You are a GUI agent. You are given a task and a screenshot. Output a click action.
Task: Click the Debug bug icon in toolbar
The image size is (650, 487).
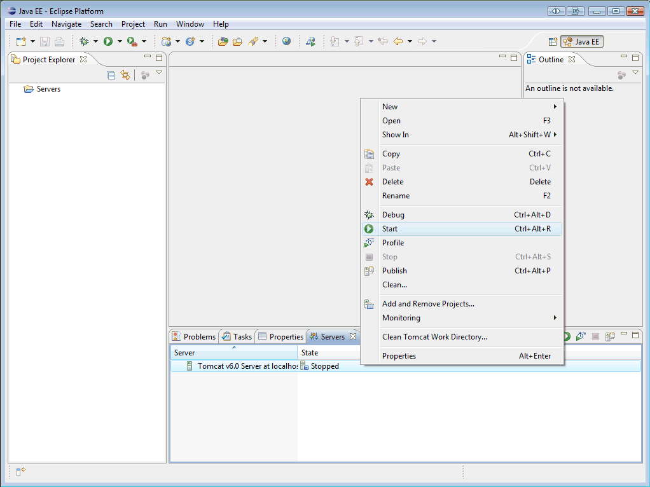(x=84, y=41)
